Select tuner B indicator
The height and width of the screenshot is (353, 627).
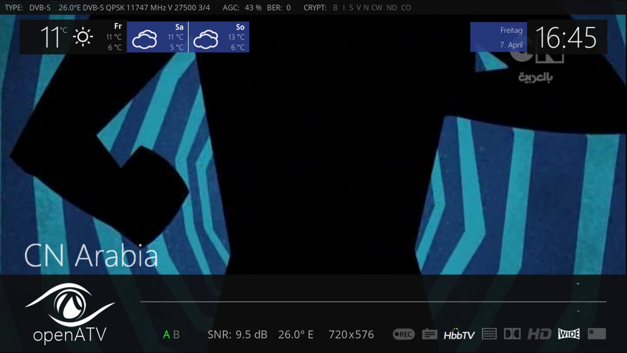point(176,334)
